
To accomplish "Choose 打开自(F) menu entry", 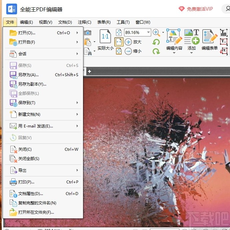I will (43, 42).
